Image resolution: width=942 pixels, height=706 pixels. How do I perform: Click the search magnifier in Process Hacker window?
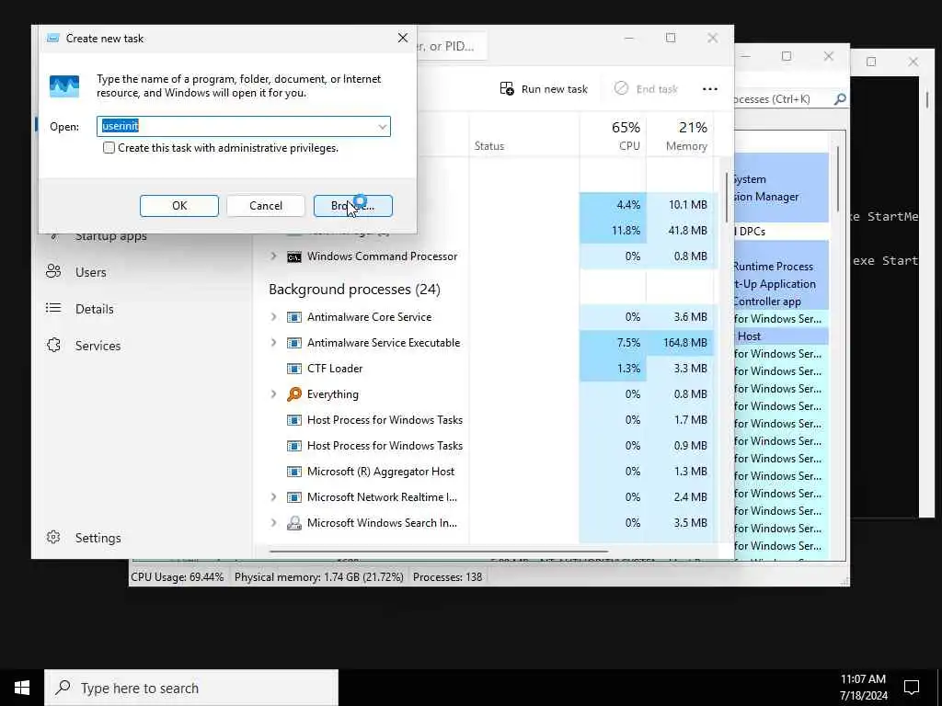point(840,99)
